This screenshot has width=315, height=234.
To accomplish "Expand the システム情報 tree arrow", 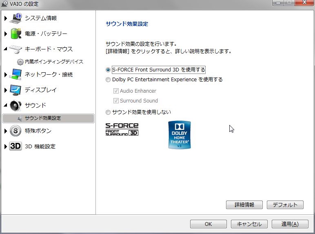I will pyautogui.click(x=6, y=18).
